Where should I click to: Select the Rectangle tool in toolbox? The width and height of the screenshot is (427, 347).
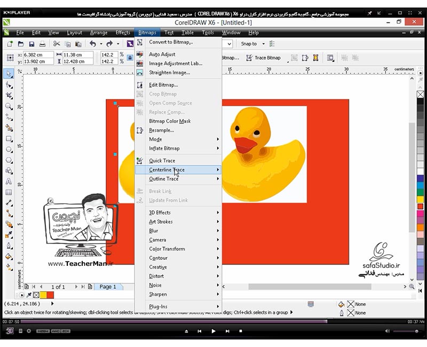(x=9, y=139)
